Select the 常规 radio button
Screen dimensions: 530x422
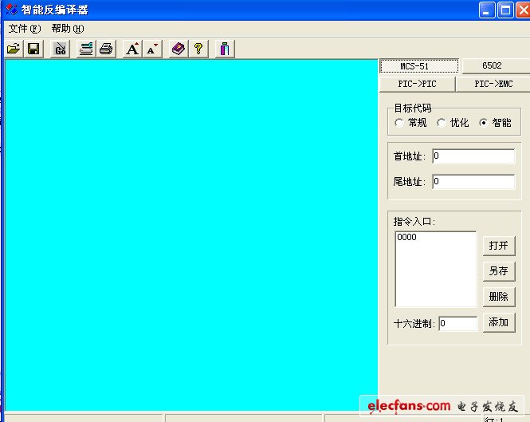399,123
